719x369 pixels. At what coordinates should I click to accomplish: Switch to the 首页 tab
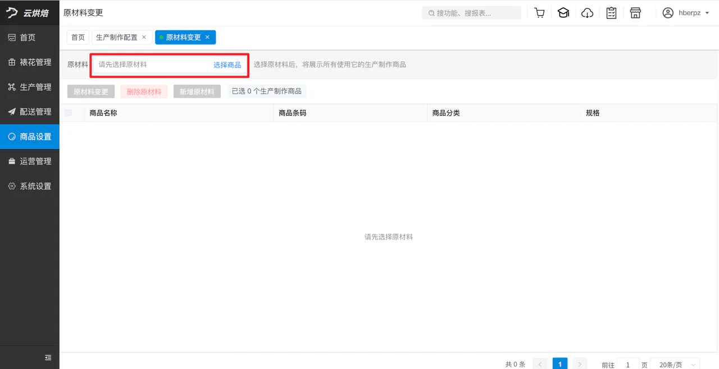[78, 37]
